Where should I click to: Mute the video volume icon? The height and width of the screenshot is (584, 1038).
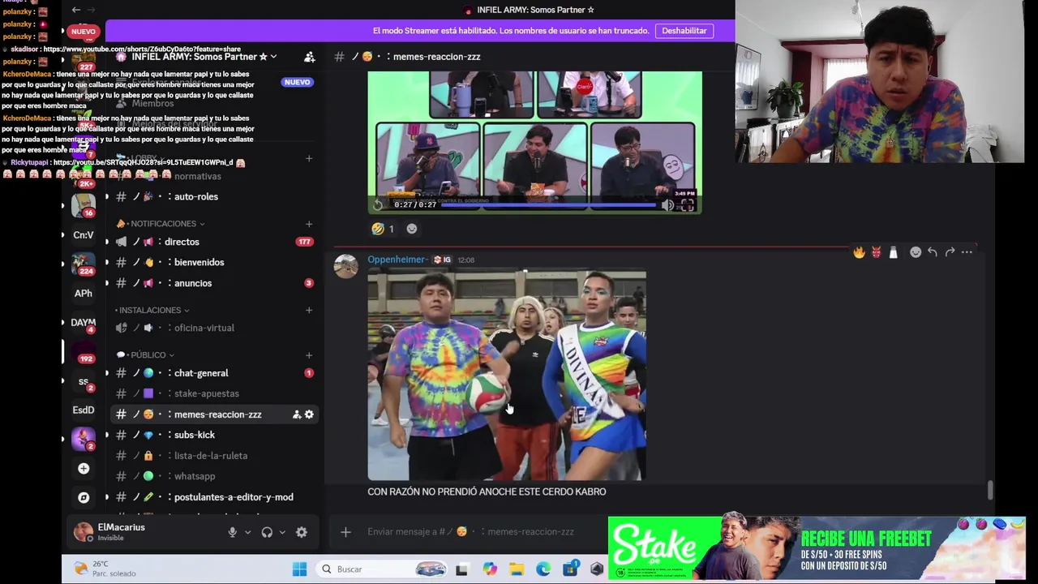667,205
